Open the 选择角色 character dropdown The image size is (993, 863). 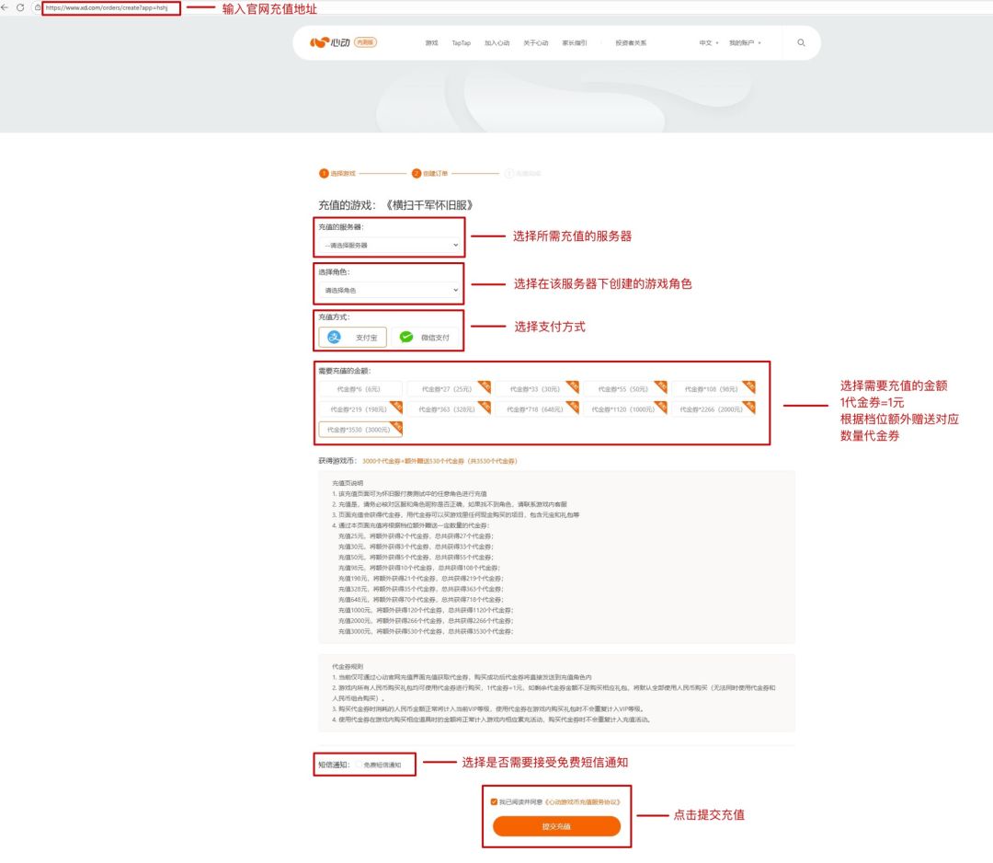(390, 290)
